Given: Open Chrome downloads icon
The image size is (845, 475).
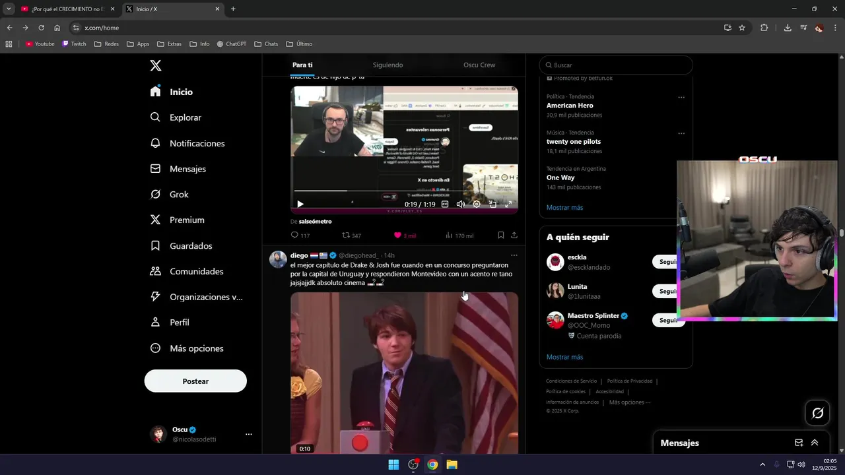Looking at the screenshot, I should point(788,28).
